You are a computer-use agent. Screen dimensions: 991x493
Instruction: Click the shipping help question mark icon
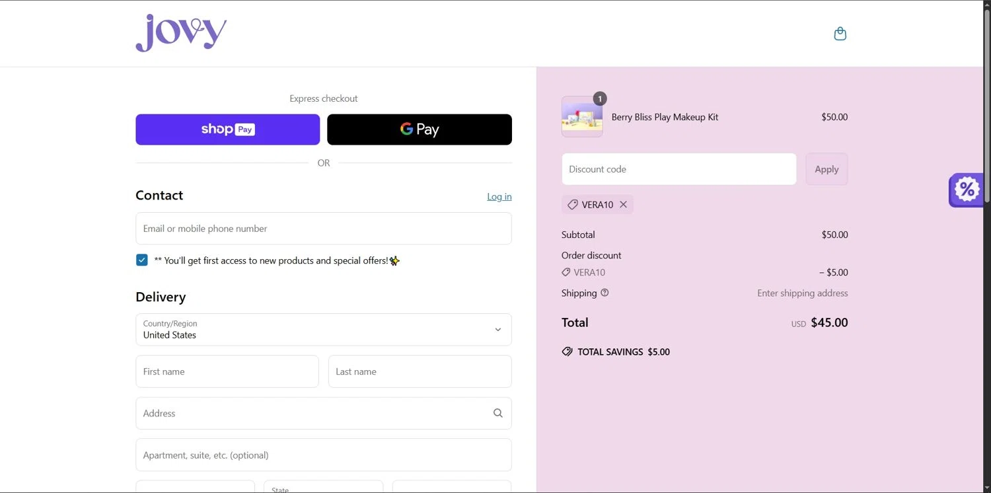605,293
